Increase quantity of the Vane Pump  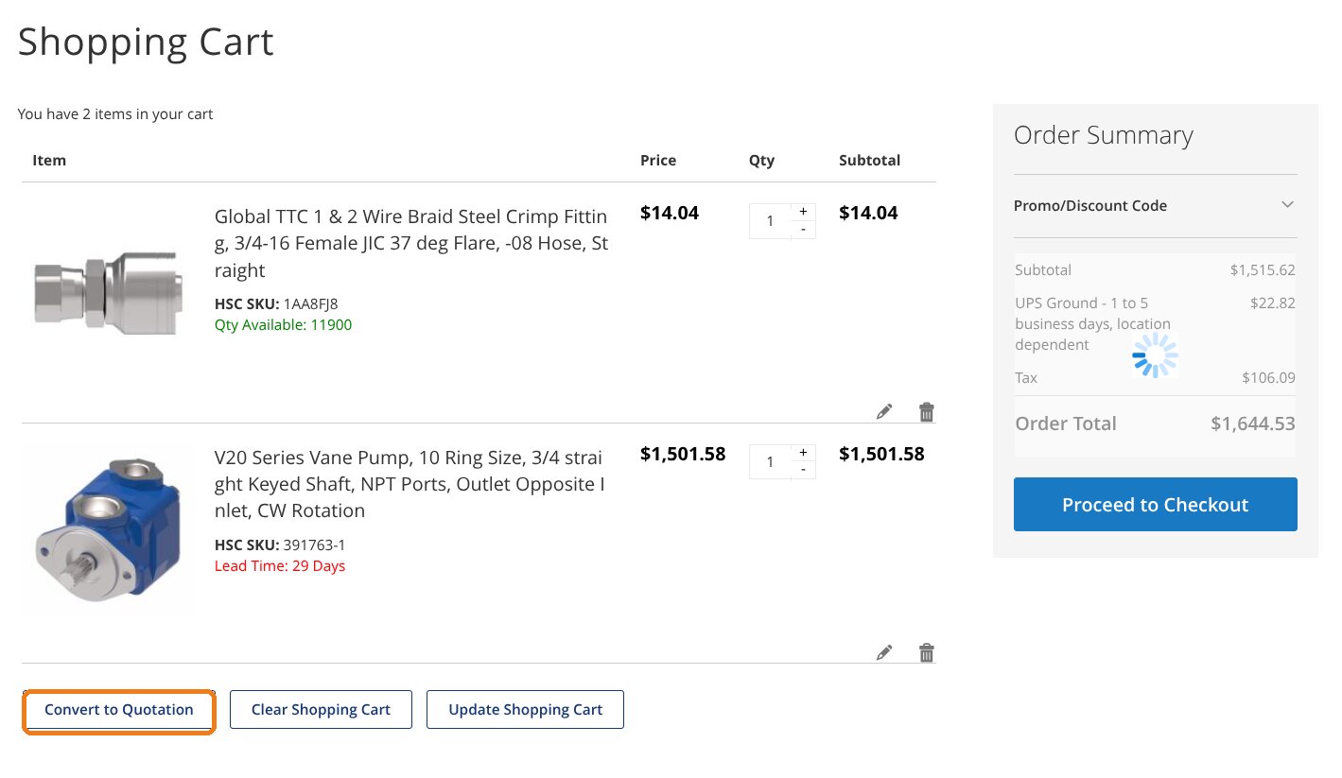coord(803,453)
